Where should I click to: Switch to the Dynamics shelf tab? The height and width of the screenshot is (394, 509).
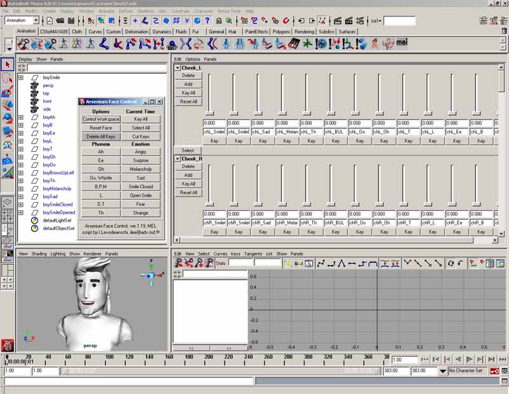point(162,31)
